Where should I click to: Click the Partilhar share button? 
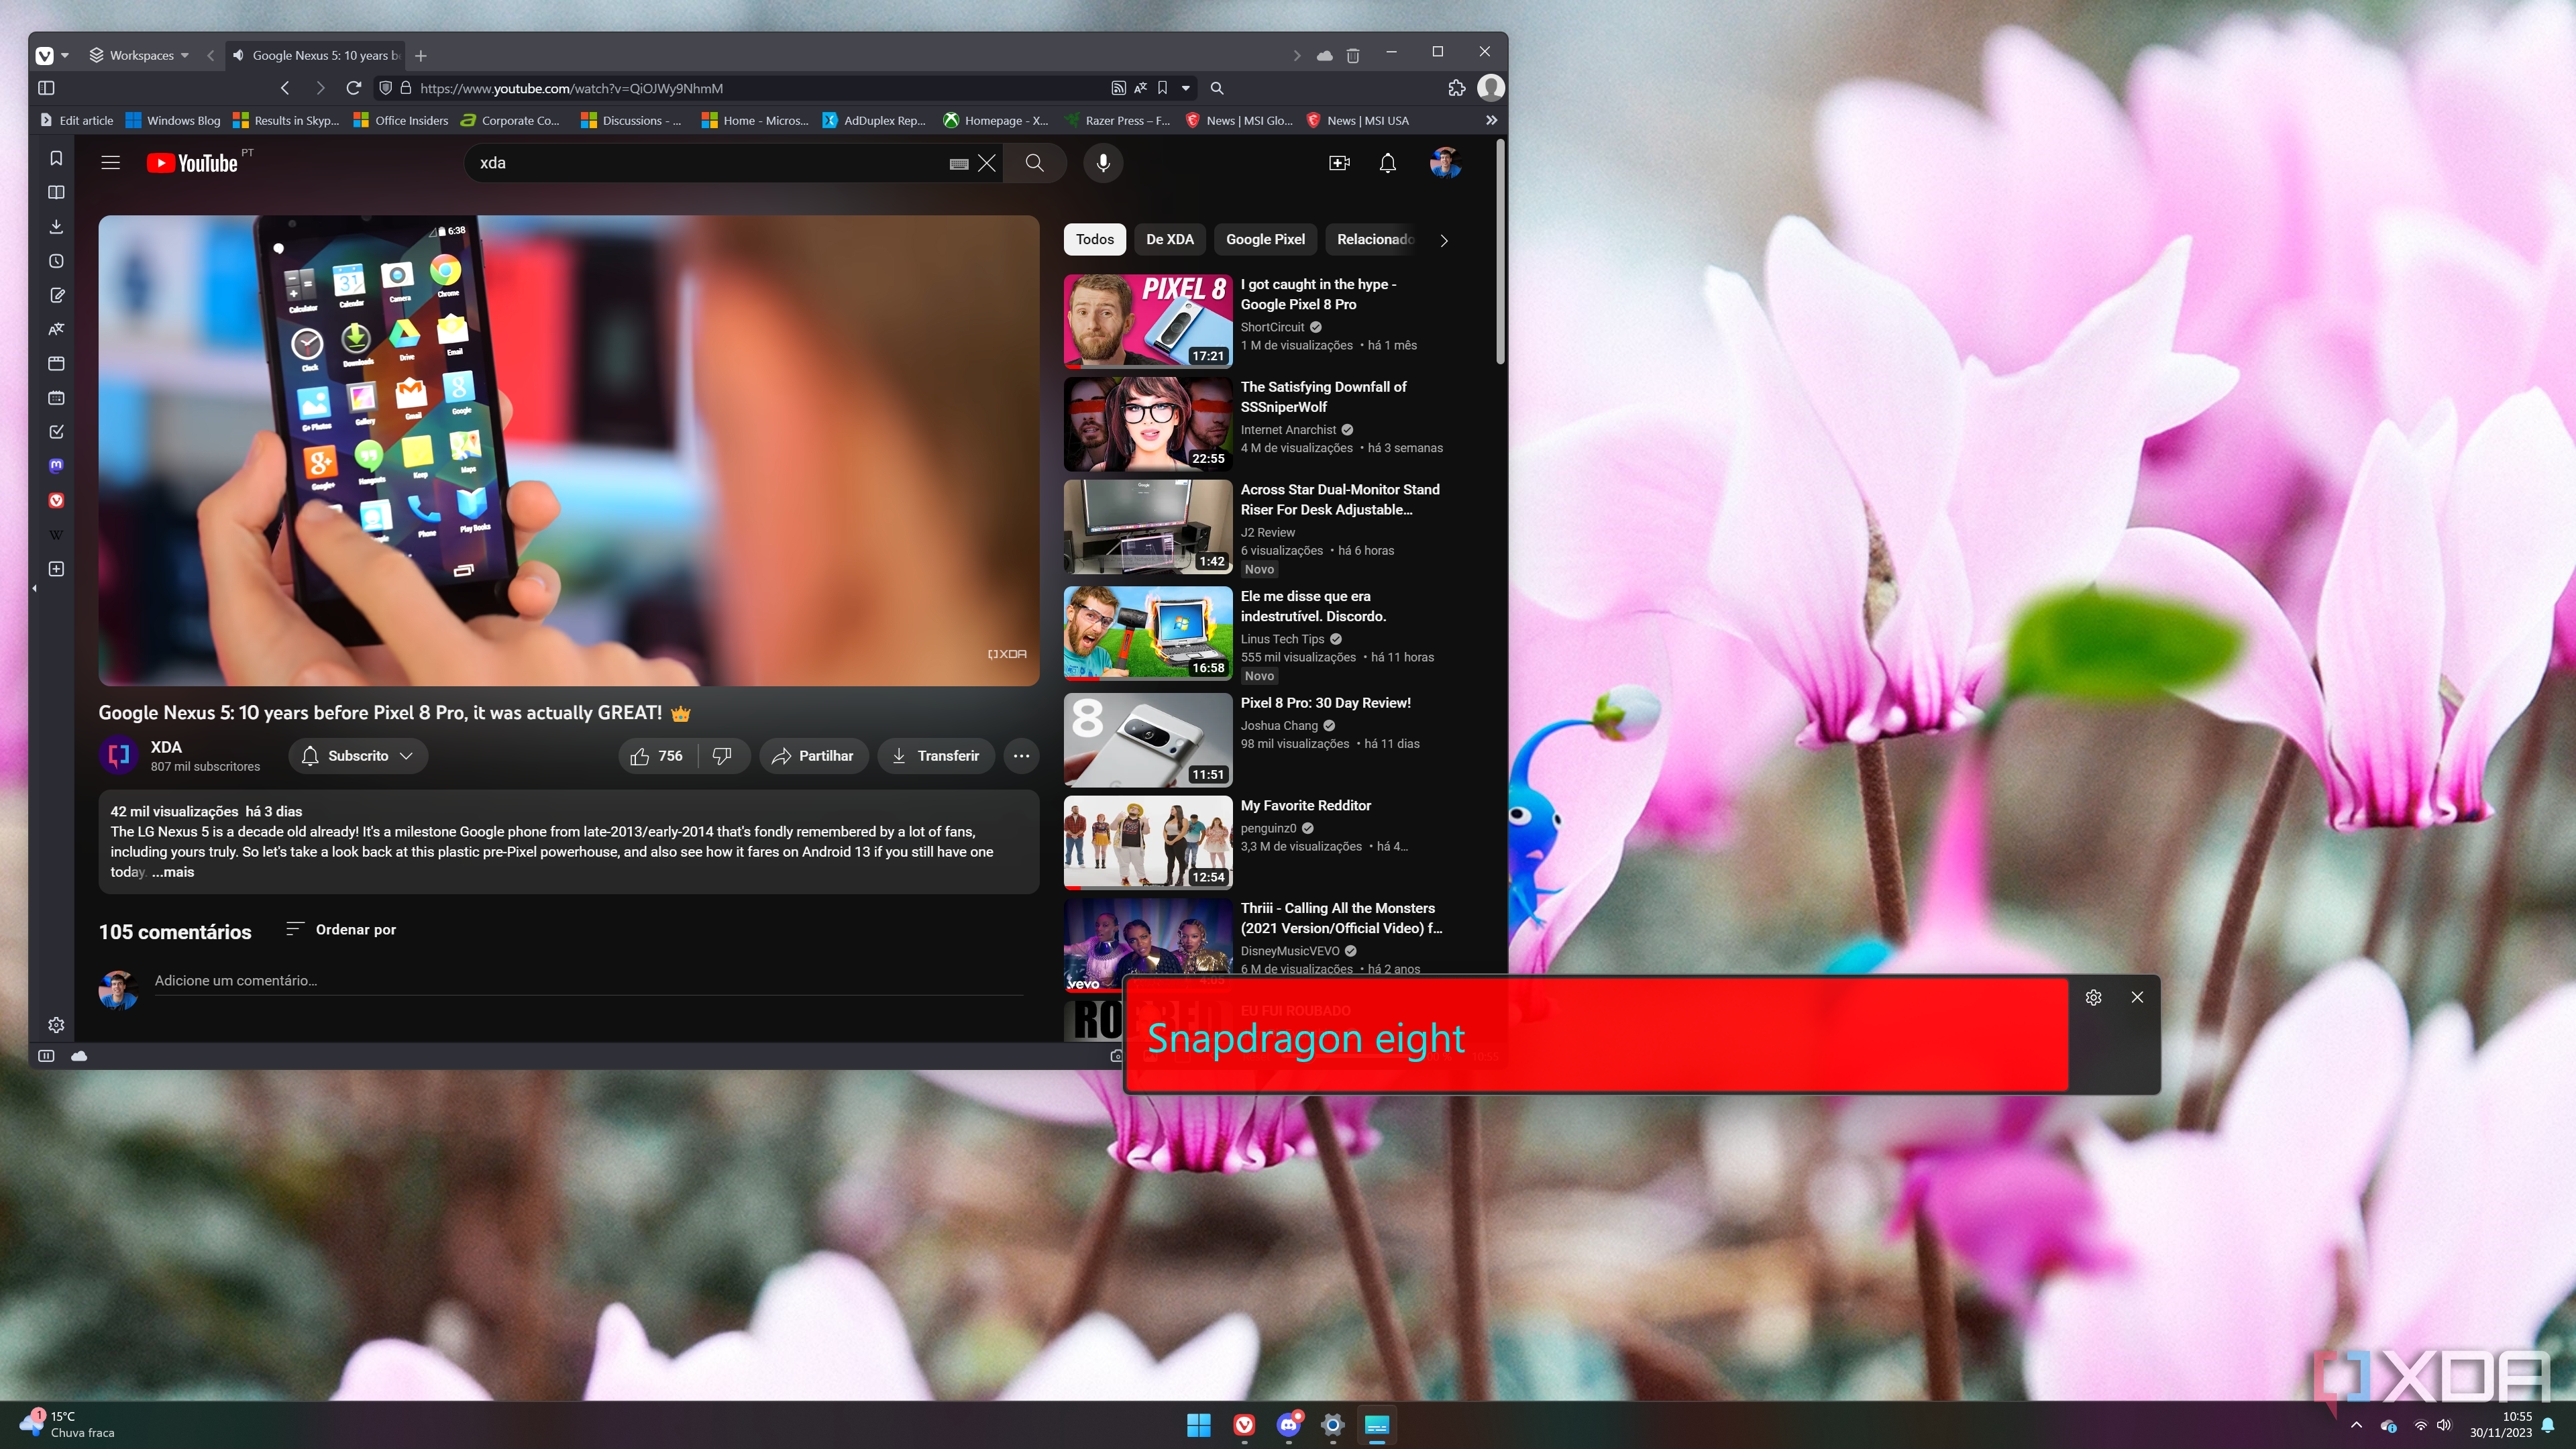coord(813,756)
